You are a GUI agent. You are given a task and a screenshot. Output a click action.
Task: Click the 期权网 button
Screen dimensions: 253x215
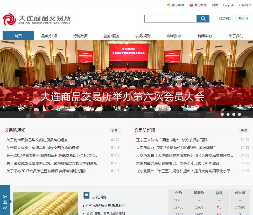pyautogui.click(x=243, y=19)
